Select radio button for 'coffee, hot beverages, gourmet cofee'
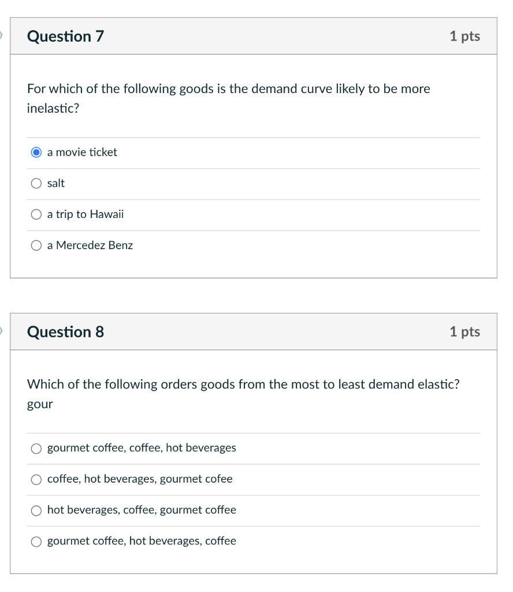 [36, 479]
